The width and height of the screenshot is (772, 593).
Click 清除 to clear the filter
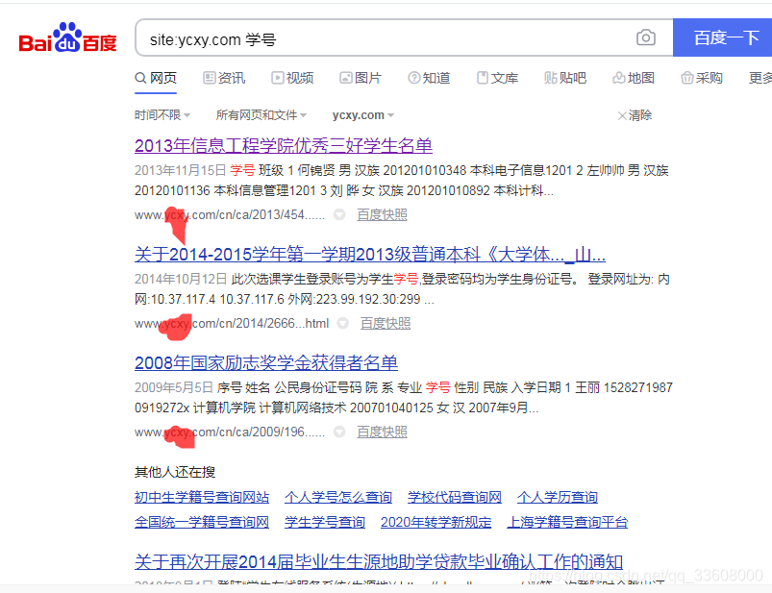(x=640, y=114)
